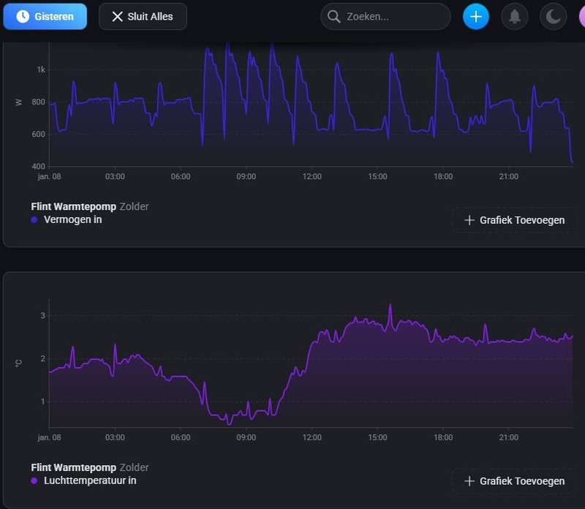Click Sluit Alles to close all charts
The width and height of the screenshot is (585, 509).
pos(143,16)
